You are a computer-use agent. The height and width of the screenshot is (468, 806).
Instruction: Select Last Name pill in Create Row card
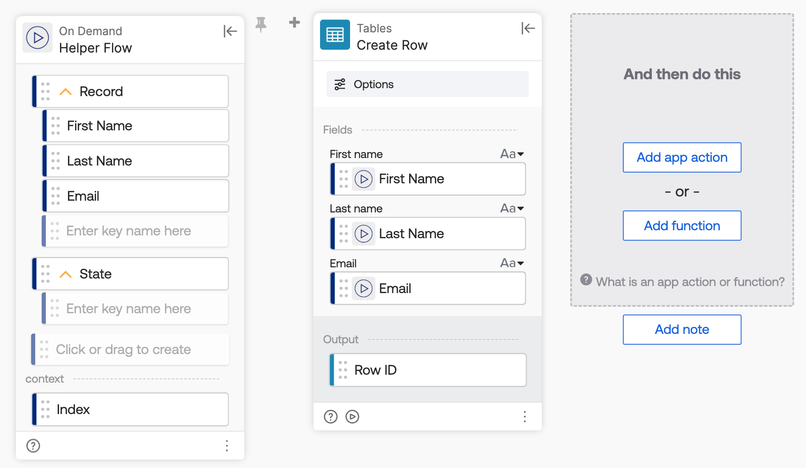[x=428, y=234]
